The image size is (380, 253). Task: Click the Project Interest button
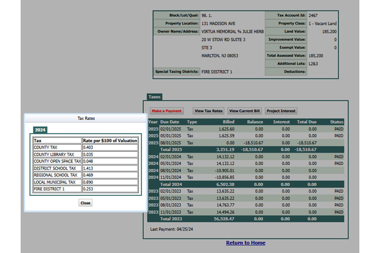(281, 111)
